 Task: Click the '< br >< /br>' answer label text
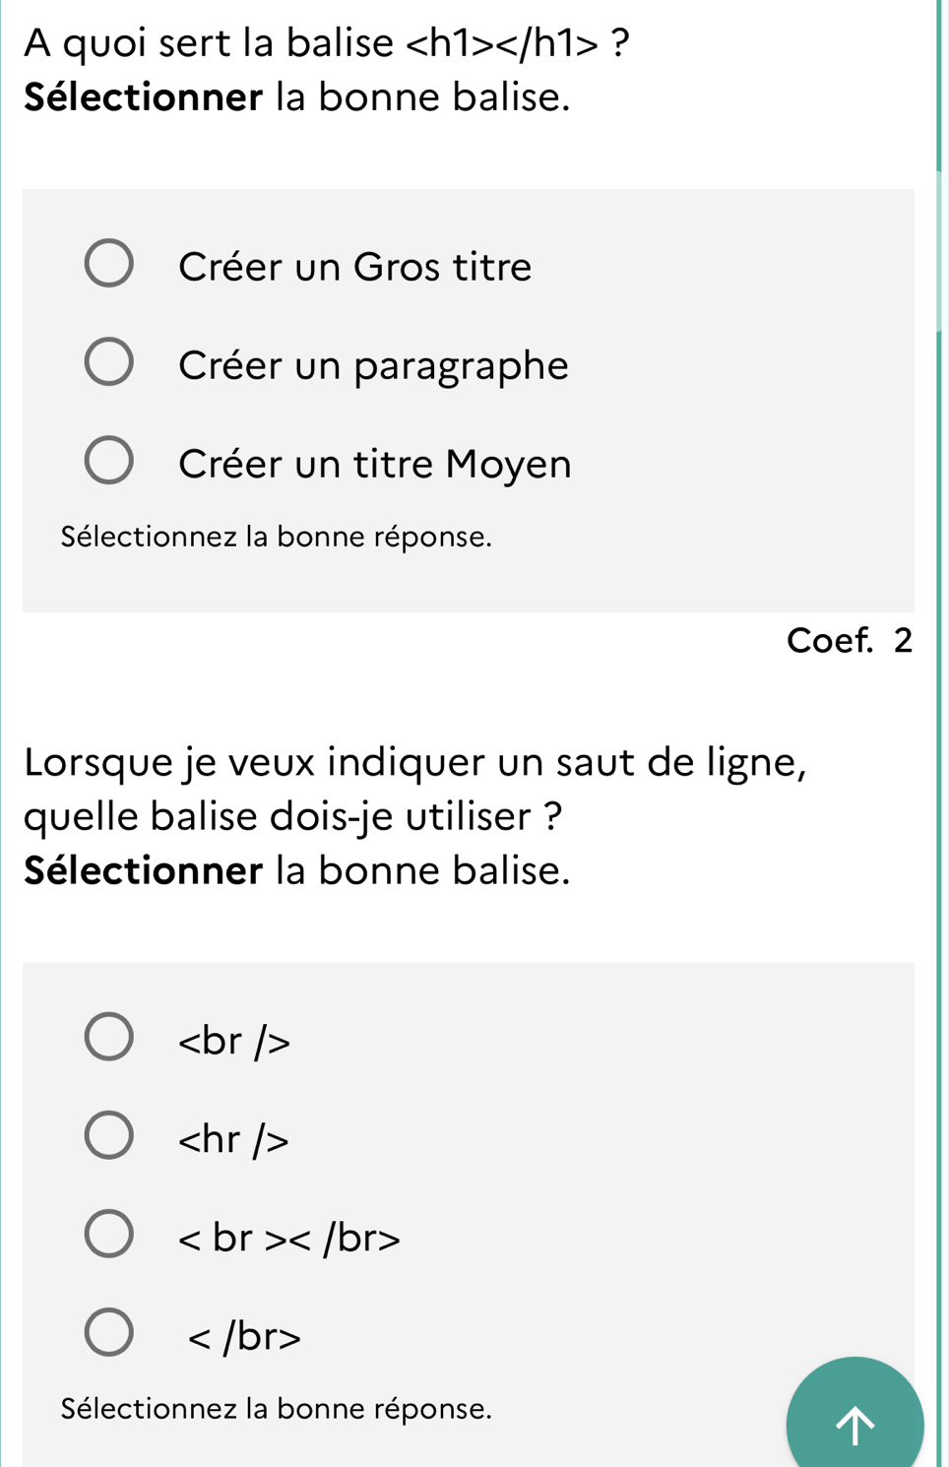(x=288, y=1238)
